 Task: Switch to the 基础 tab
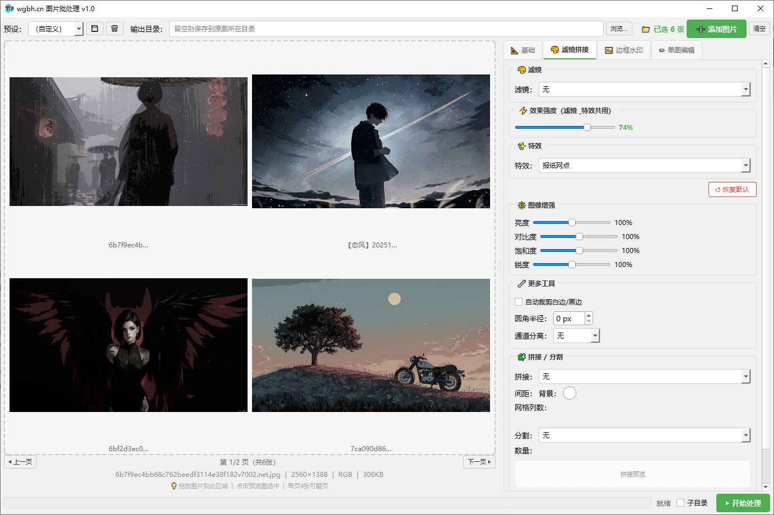pos(523,50)
